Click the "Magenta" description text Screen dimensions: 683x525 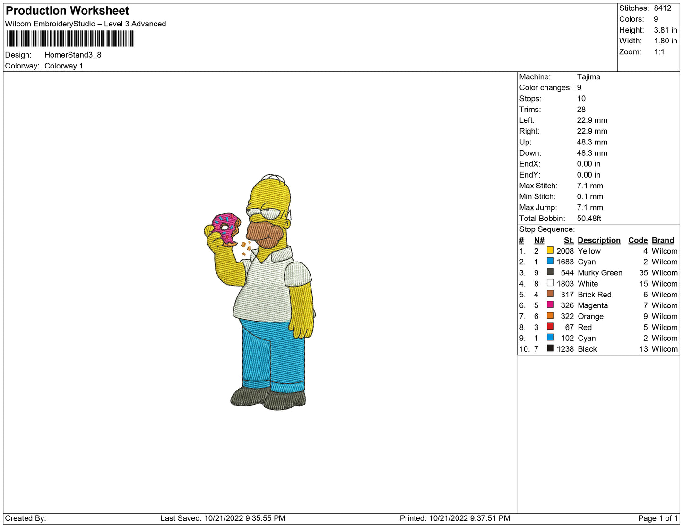pyautogui.click(x=593, y=305)
